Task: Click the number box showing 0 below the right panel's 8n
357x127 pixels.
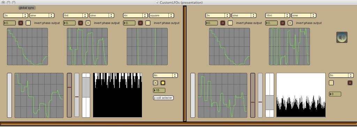Action: click(x=335, y=94)
